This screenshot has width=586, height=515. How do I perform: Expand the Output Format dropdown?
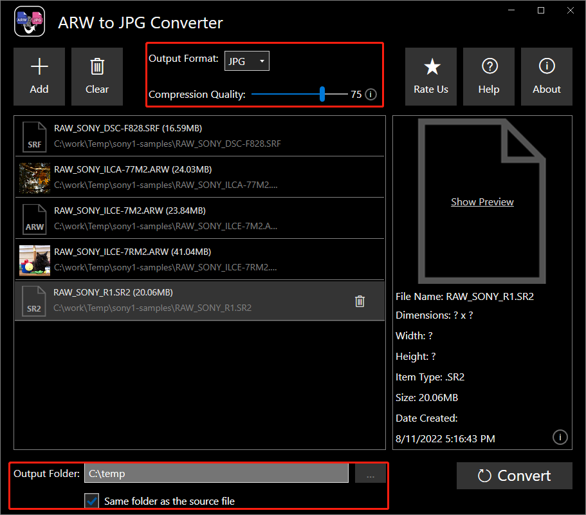(247, 61)
